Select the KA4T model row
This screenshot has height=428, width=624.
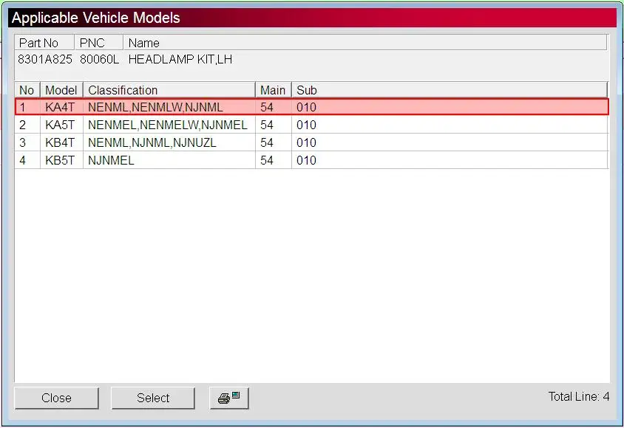pos(311,107)
